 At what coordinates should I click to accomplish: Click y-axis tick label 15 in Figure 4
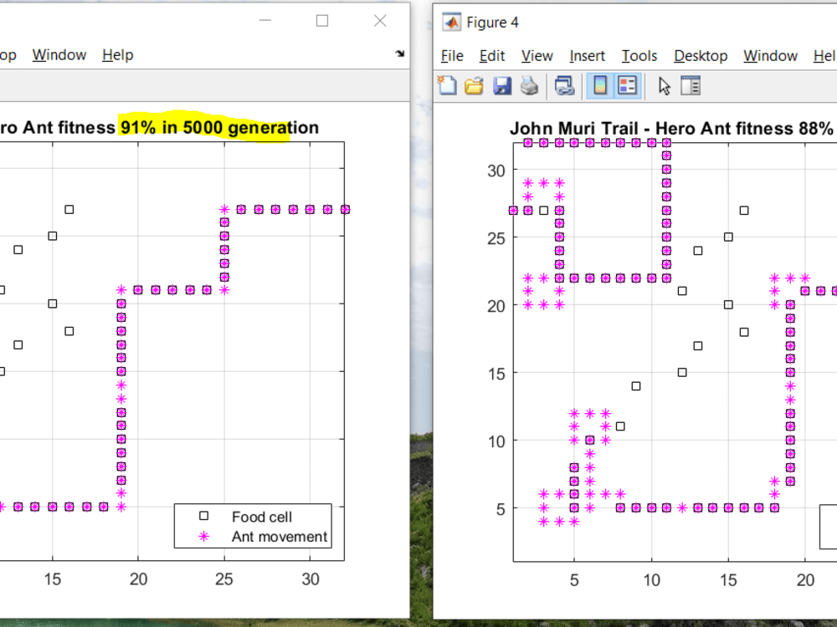pyautogui.click(x=496, y=374)
